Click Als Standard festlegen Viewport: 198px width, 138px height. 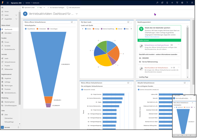click(56, 8)
